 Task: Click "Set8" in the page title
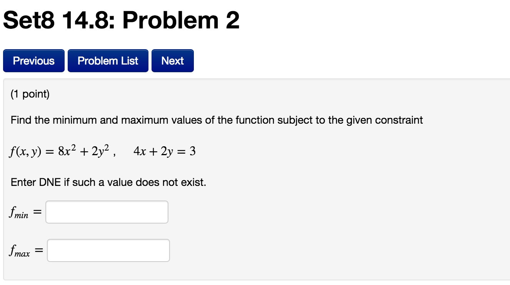click(28, 21)
